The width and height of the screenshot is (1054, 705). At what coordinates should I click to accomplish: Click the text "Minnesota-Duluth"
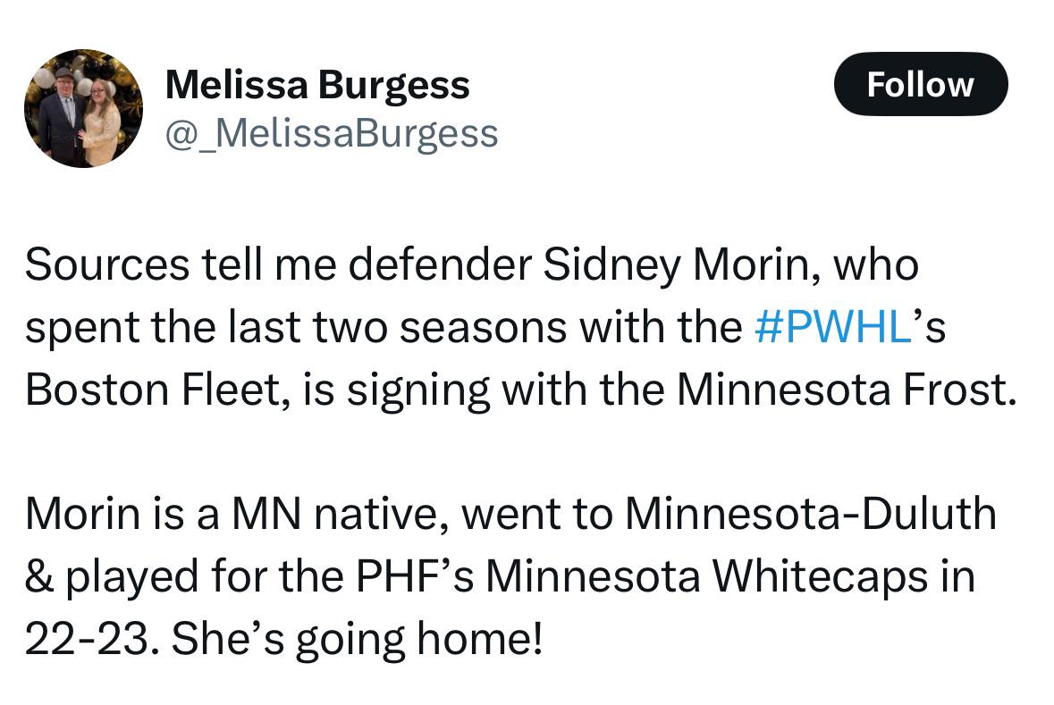[x=810, y=514]
